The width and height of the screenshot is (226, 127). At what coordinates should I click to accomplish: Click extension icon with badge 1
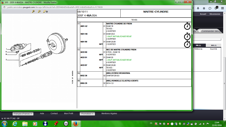216,8
